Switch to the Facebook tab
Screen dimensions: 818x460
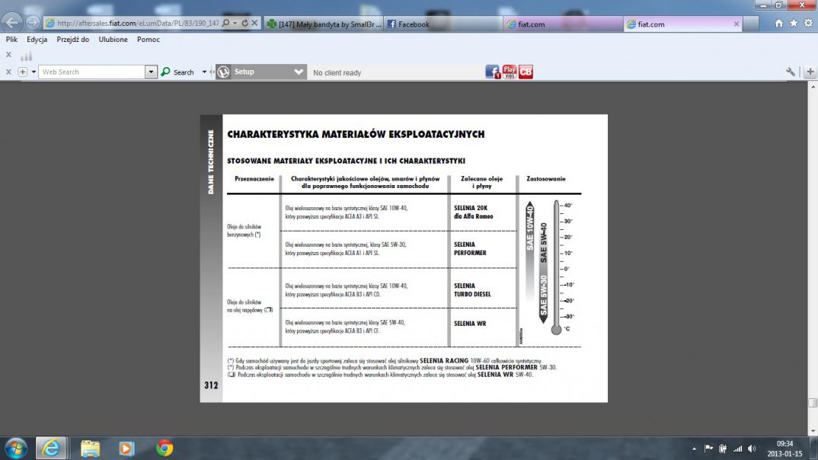[x=443, y=24]
